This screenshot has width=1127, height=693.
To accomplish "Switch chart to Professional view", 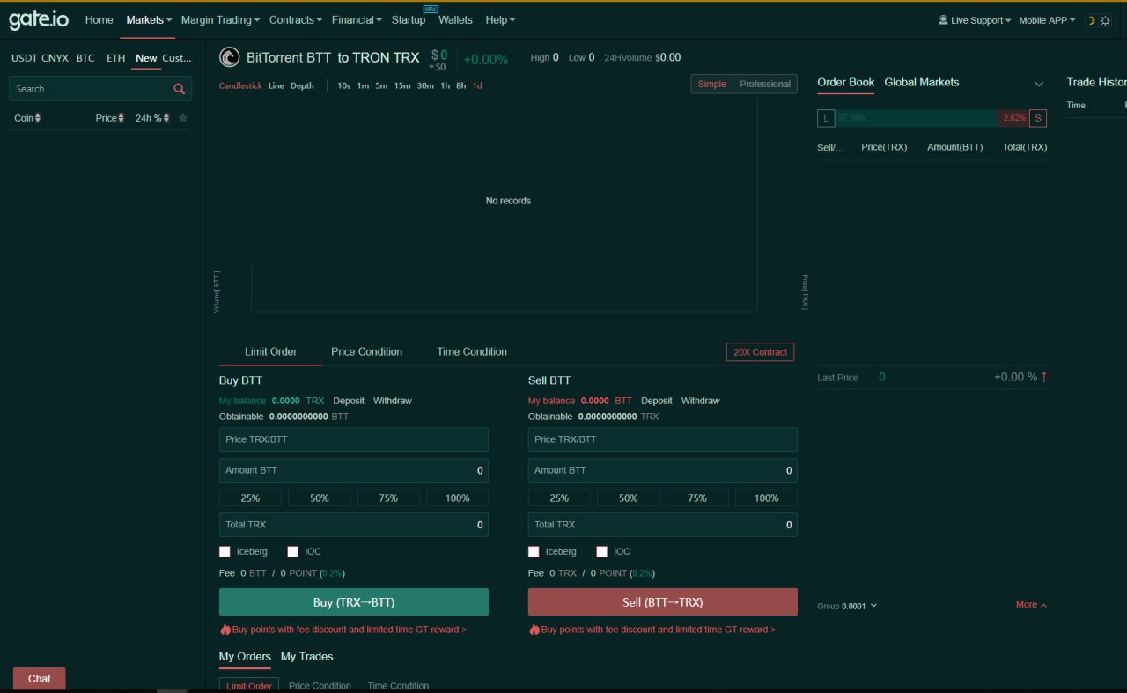I will click(765, 84).
